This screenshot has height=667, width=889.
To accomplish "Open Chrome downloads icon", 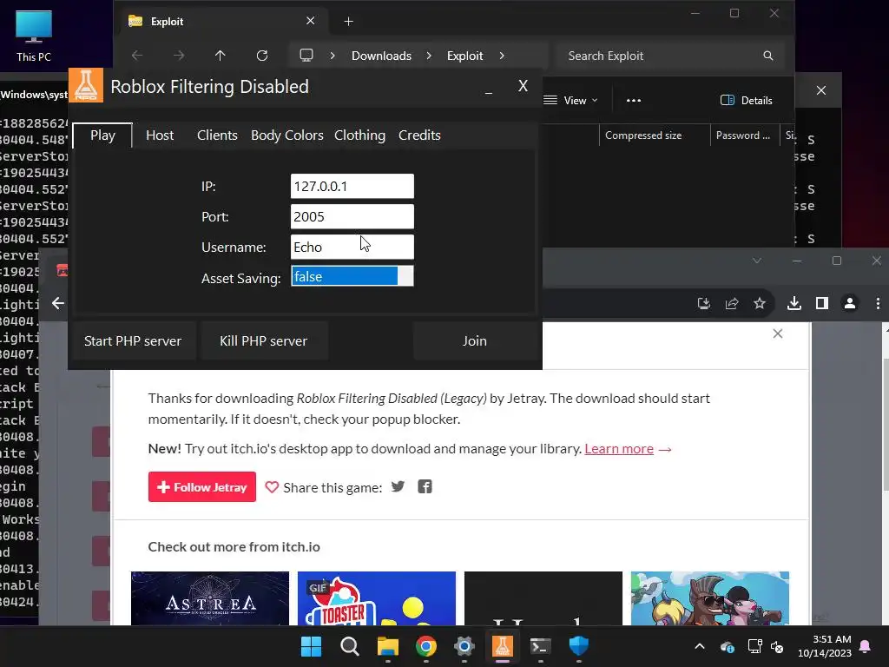I will pos(794,303).
